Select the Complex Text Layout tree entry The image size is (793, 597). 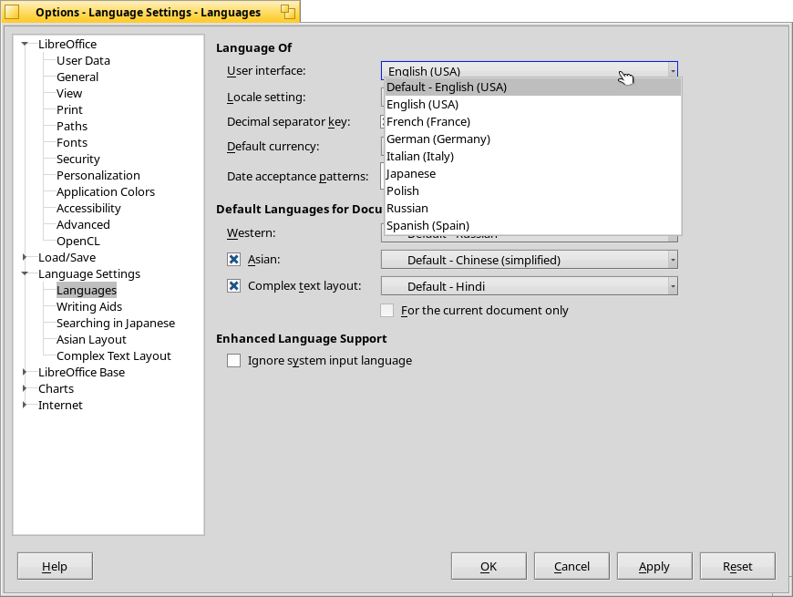pos(114,355)
